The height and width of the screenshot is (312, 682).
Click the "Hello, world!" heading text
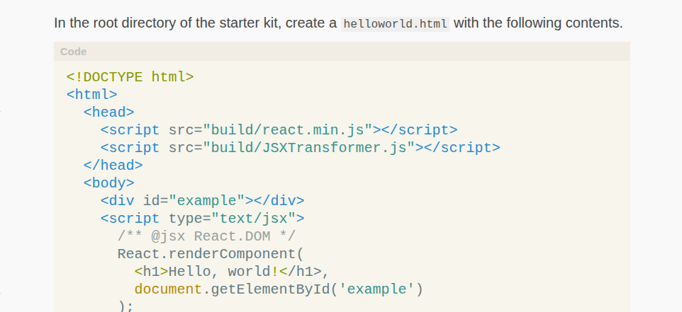223,272
